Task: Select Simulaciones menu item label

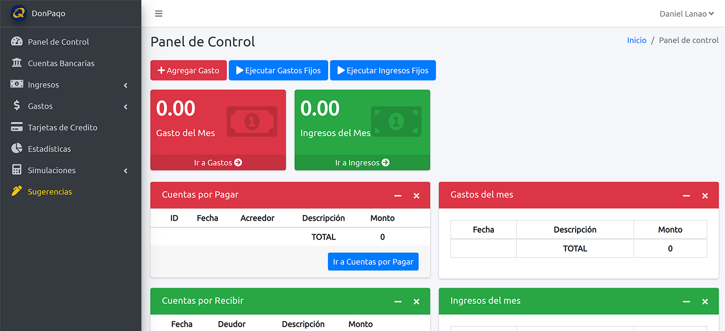Action: (52, 170)
